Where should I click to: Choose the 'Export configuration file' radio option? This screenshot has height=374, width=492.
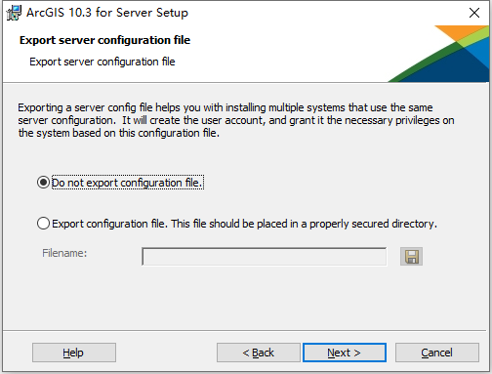(x=43, y=224)
